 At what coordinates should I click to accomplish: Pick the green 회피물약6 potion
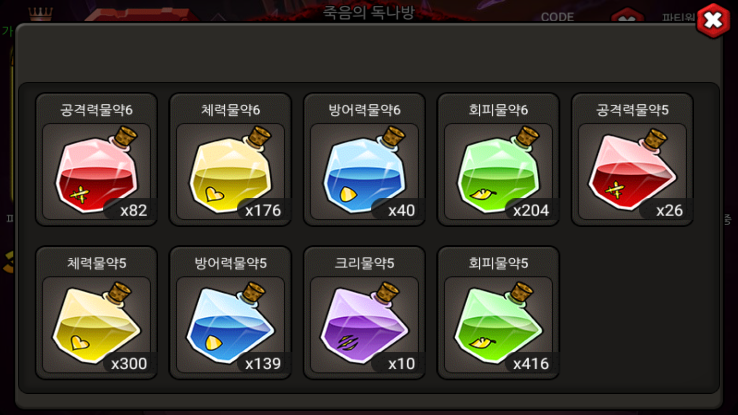click(498, 171)
